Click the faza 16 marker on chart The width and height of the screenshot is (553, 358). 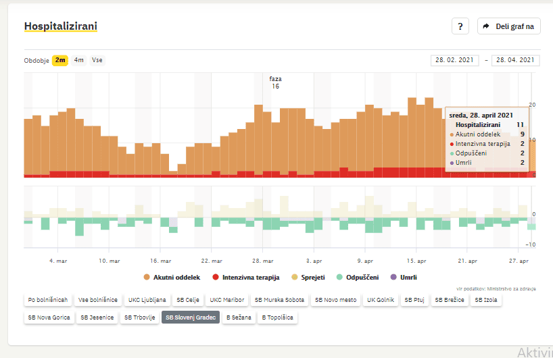pos(275,82)
